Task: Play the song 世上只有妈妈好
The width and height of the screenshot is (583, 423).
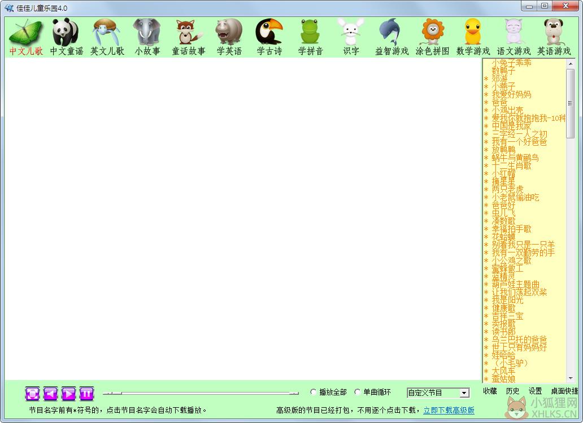Action: pyautogui.click(x=519, y=347)
